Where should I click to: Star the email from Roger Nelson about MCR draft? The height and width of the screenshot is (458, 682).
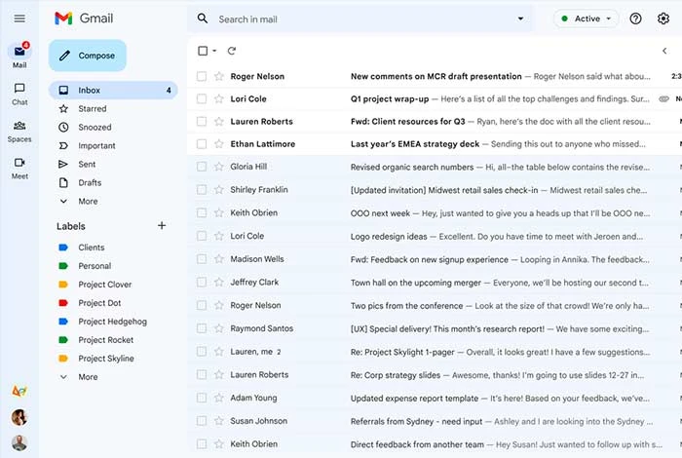pos(218,76)
